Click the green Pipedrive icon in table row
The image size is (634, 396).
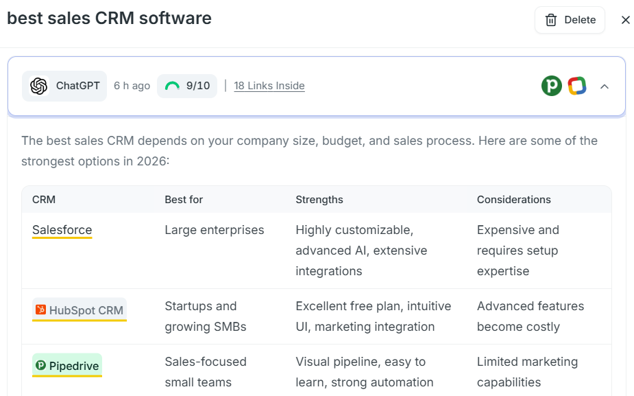[40, 365]
